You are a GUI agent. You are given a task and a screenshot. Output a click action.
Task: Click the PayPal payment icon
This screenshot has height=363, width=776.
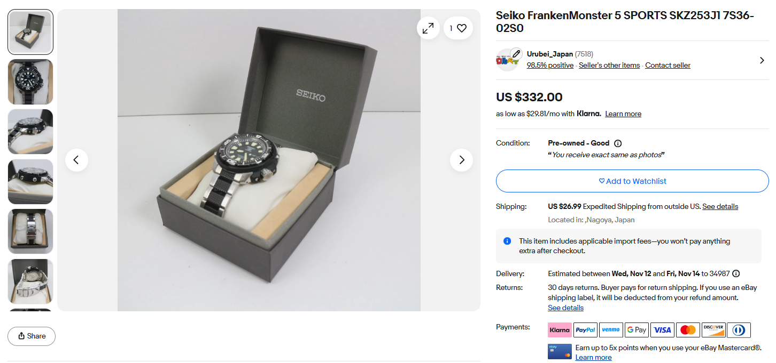coord(585,330)
